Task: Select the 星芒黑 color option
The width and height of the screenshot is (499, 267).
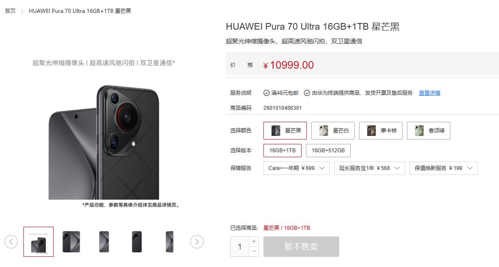Action: click(285, 131)
